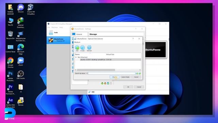Open the Help menu in VirtualBox Manager
The height and width of the screenshot is (123, 218).
(61, 27)
